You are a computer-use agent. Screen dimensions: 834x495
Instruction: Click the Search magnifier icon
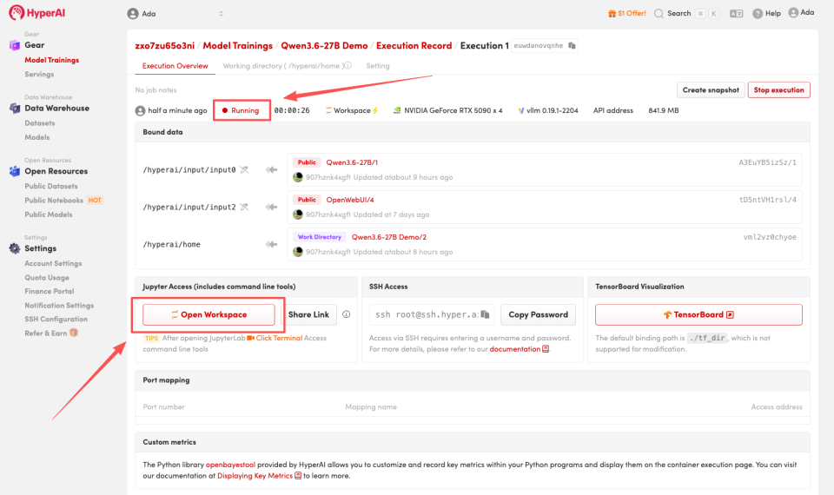pyautogui.click(x=659, y=13)
